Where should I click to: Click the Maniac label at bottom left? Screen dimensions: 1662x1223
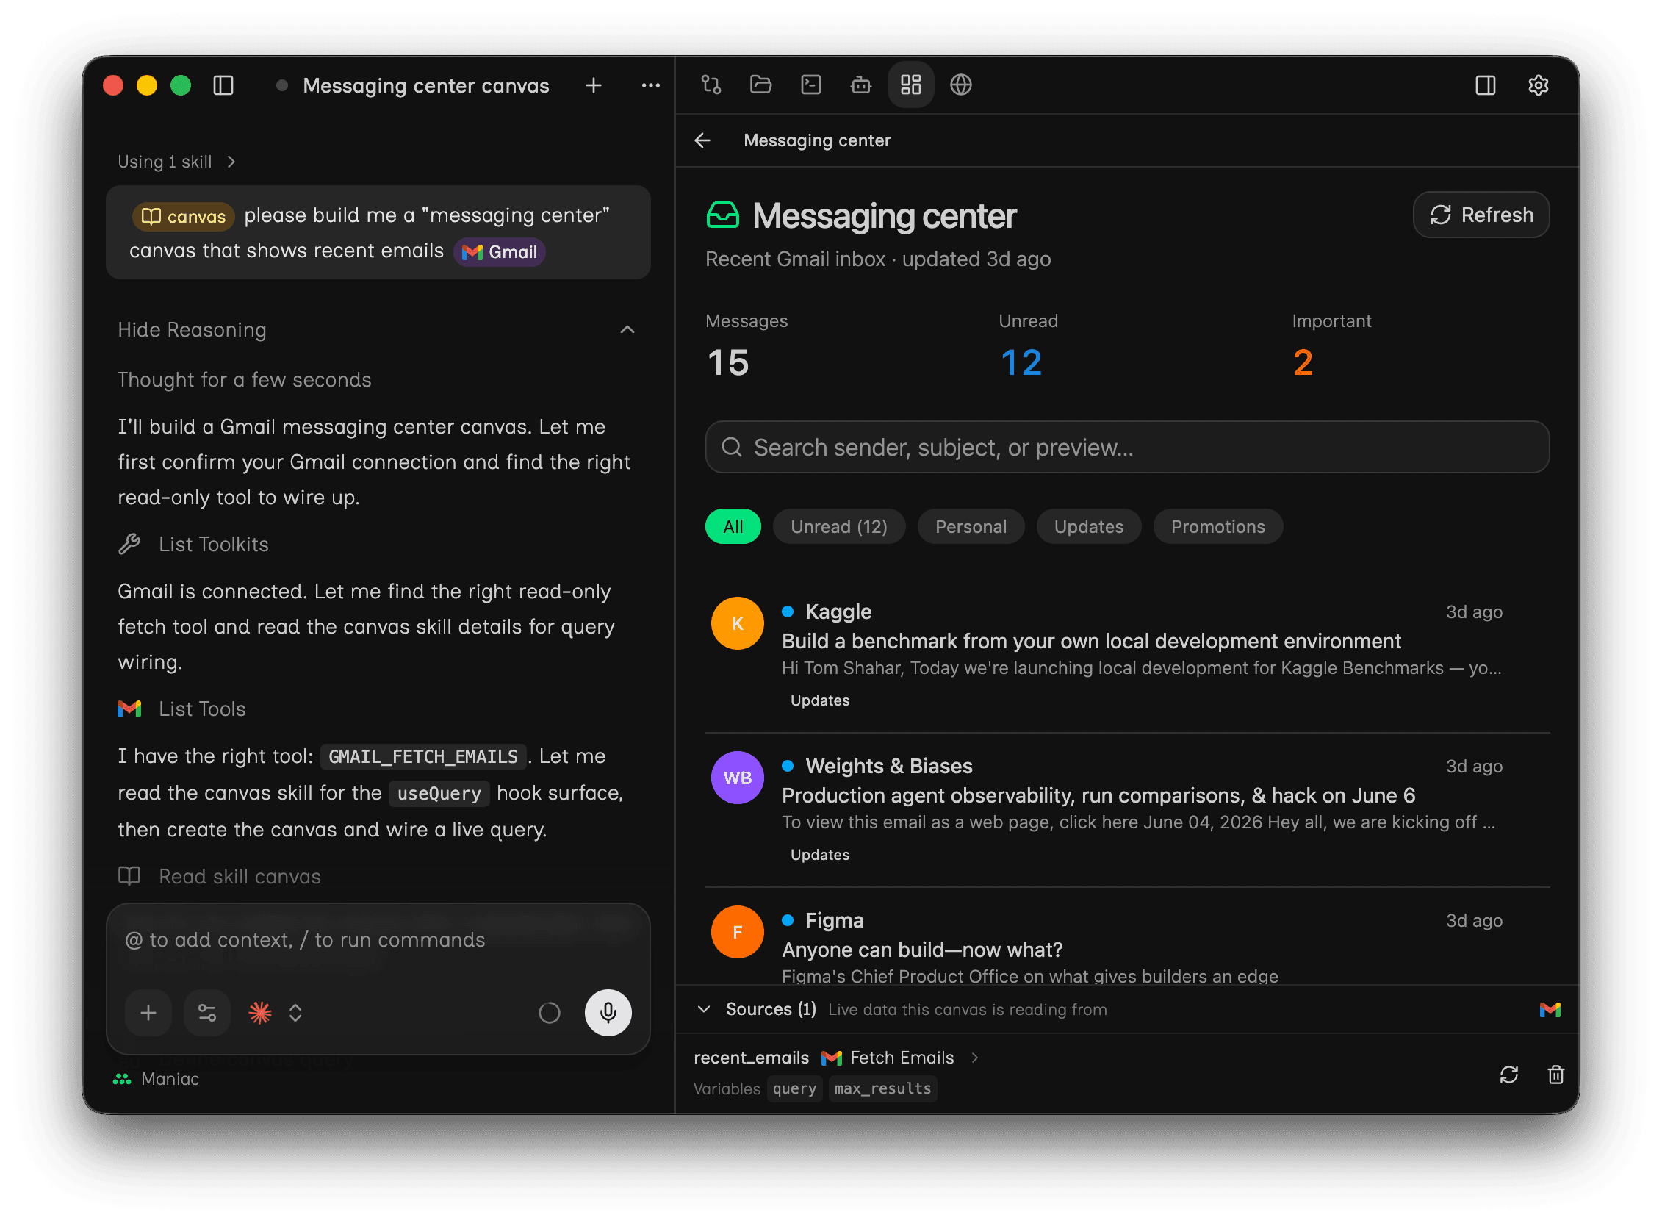170,1078
